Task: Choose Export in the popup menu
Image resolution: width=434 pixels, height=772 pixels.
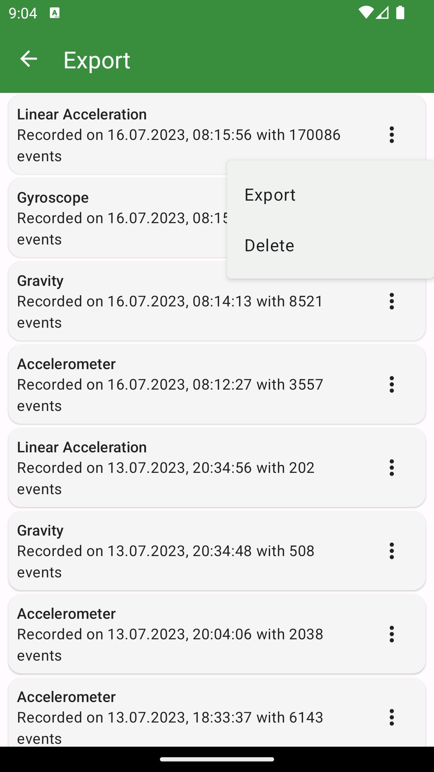Action: (x=330, y=195)
